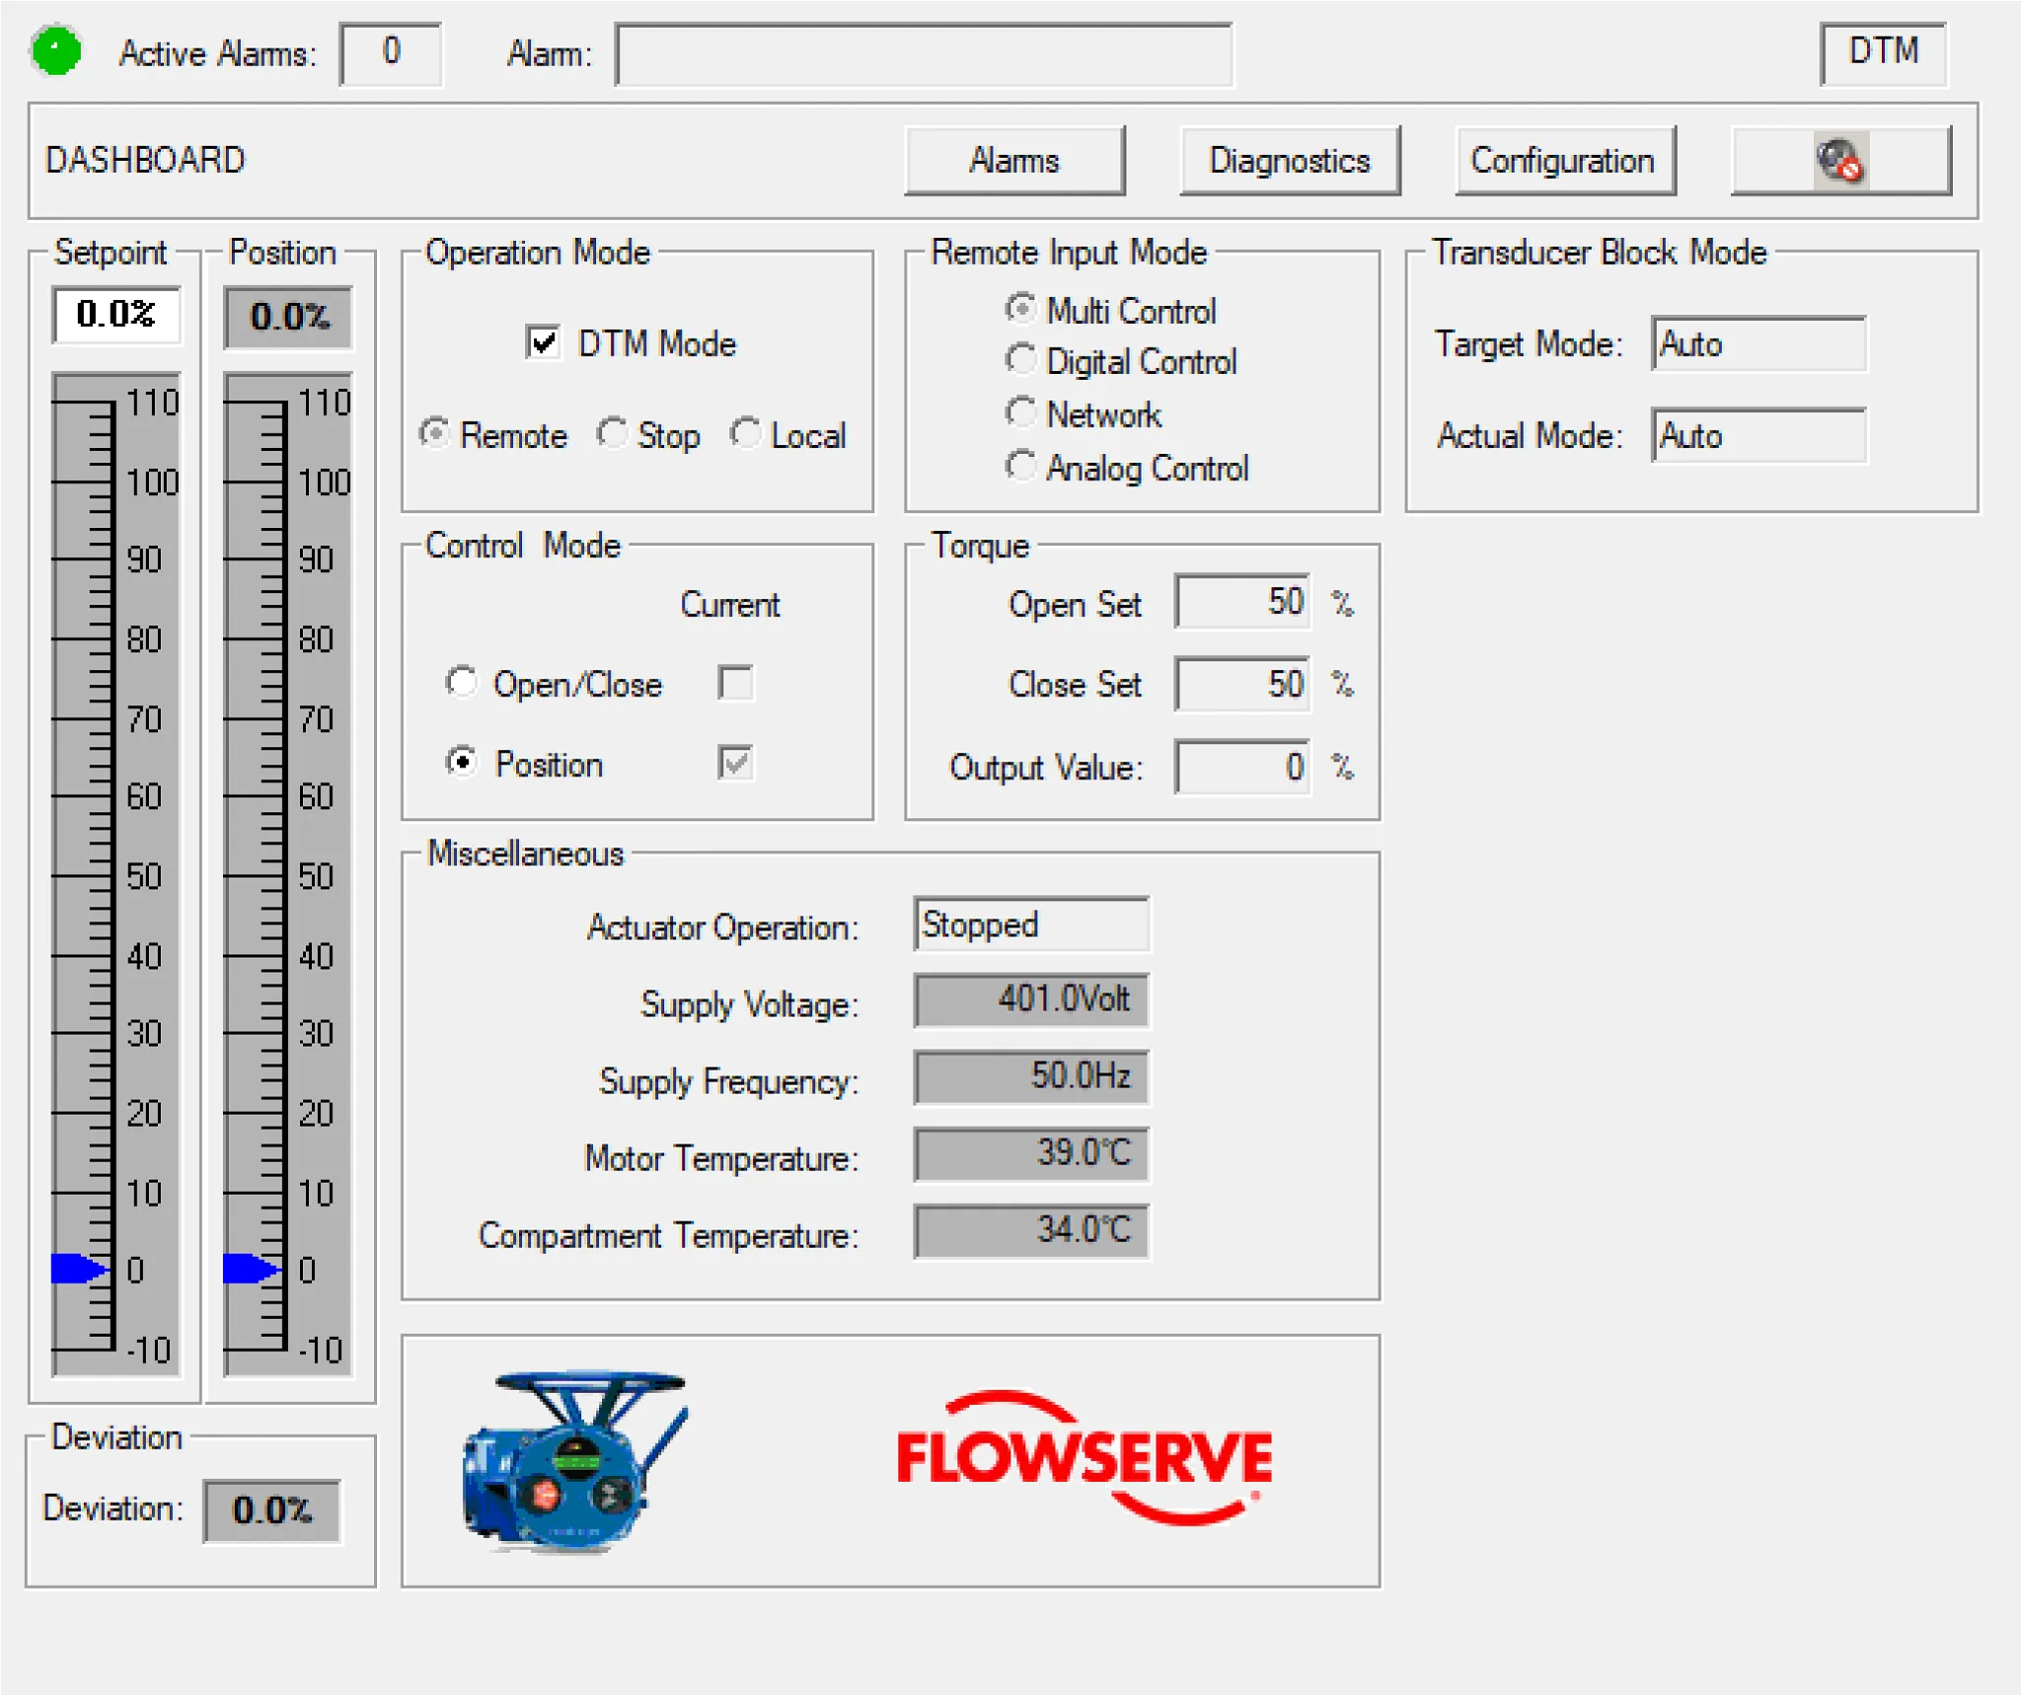Select Open/Close control mode

461,683
